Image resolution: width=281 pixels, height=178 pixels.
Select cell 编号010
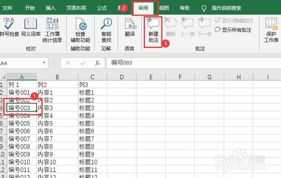(x=22, y=162)
